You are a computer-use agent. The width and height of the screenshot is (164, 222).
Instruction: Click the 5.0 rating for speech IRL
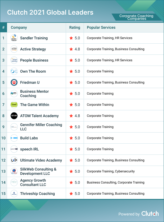point(77,149)
